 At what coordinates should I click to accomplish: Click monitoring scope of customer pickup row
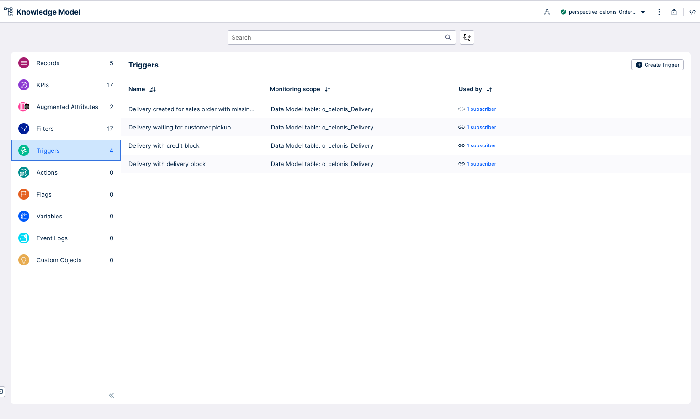click(x=322, y=127)
